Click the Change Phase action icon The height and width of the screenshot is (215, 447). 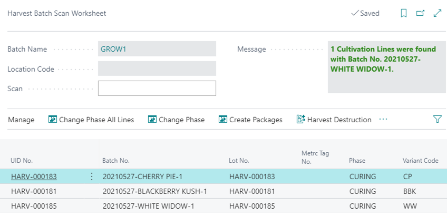[x=152, y=120]
